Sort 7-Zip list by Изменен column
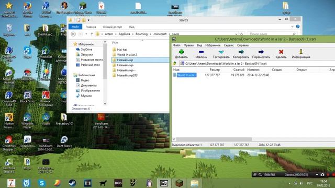This screenshot has height=188, width=335. pos(253,69)
